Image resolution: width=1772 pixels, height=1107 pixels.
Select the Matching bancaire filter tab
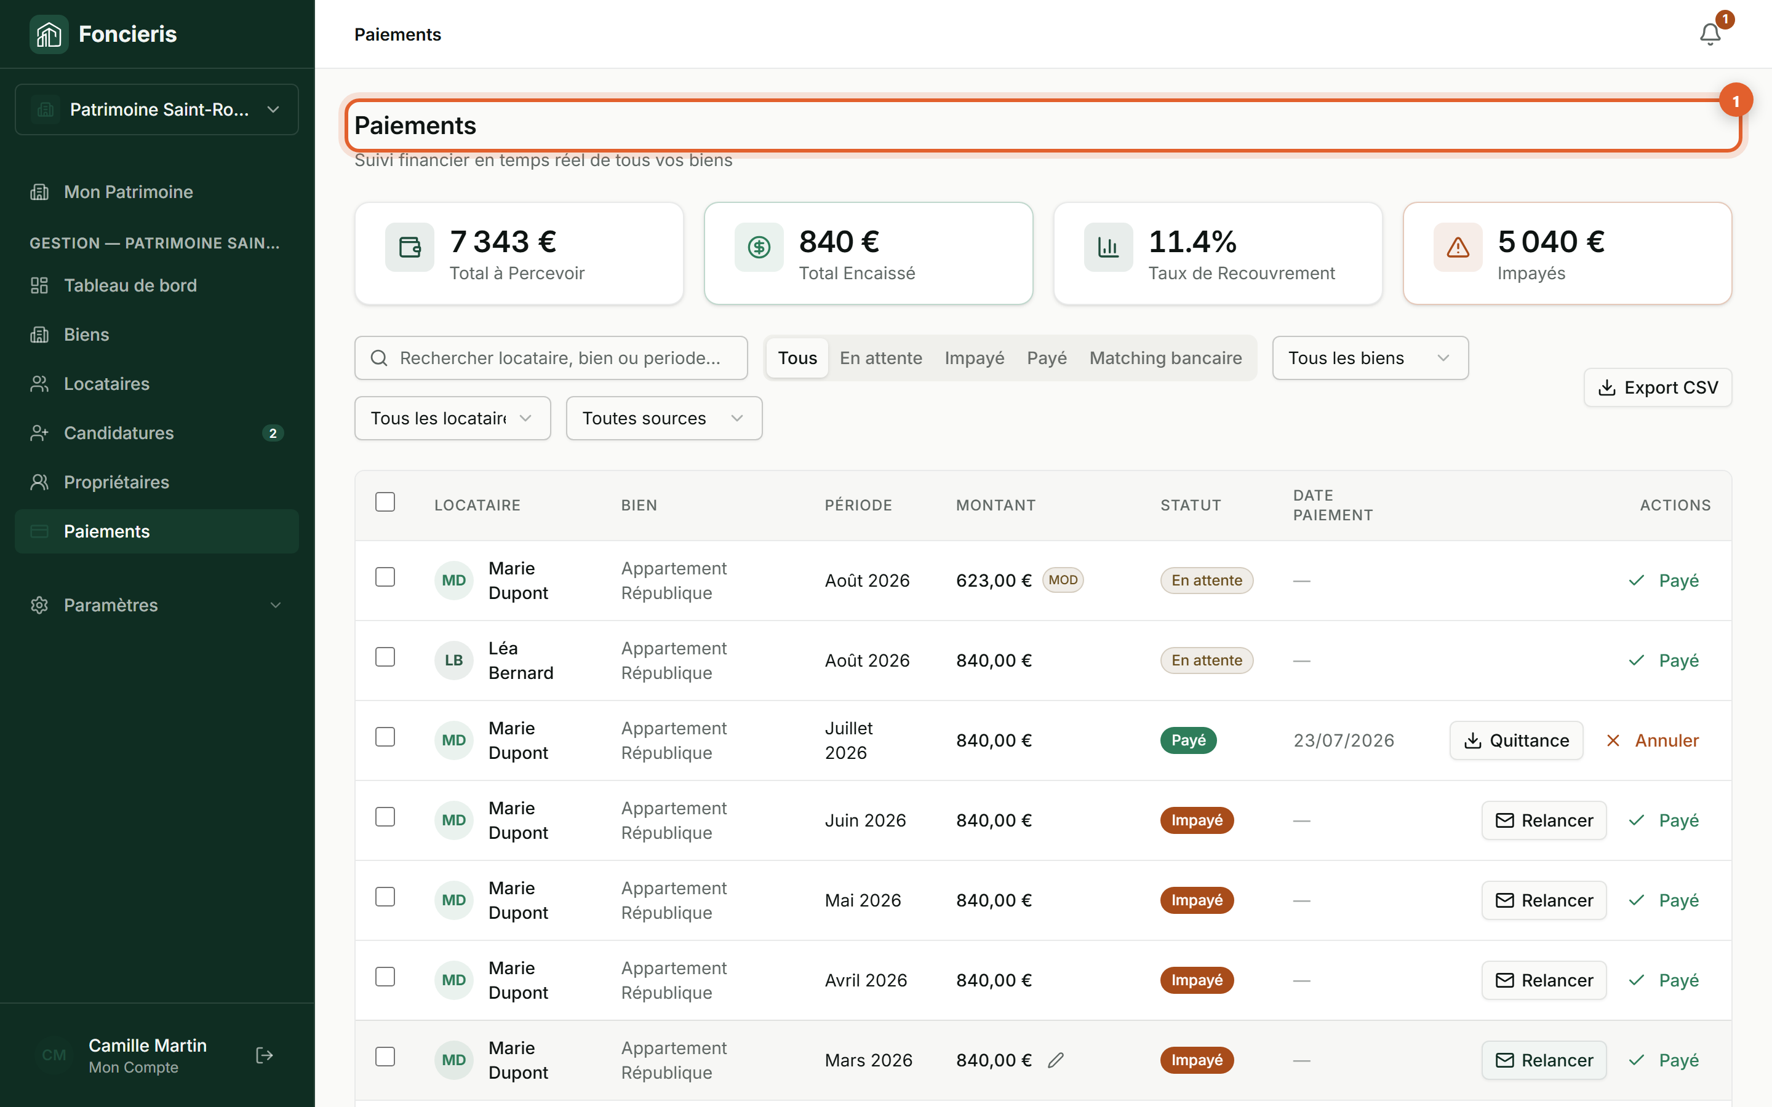point(1166,358)
